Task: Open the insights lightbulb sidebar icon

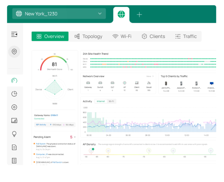Action: pyautogui.click(x=14, y=134)
